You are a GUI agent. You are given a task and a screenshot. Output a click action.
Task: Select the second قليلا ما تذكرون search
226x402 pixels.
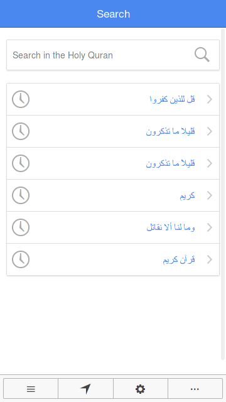pos(170,163)
